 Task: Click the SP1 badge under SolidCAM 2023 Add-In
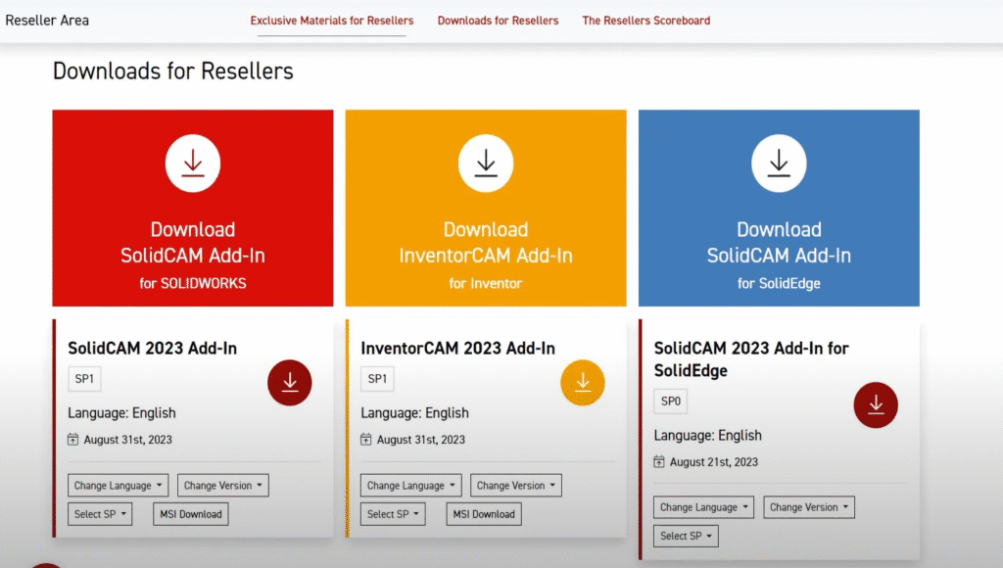point(84,379)
